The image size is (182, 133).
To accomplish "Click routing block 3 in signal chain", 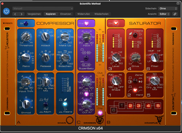I will coord(139,106).
